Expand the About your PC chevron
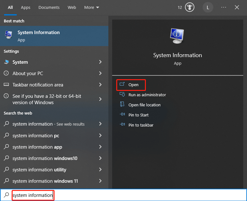This screenshot has width=247, height=201. (x=100, y=73)
